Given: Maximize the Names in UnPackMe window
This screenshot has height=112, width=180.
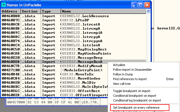Looking at the screenshot, I should [141, 5].
